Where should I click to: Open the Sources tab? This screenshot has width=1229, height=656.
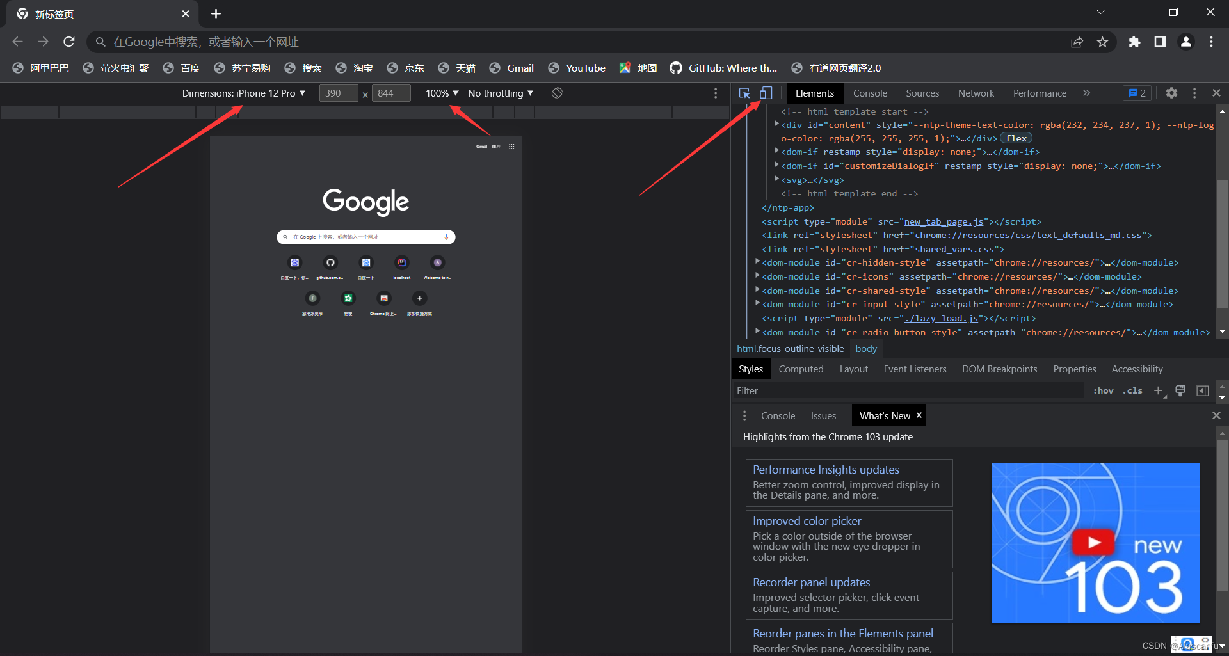point(922,93)
